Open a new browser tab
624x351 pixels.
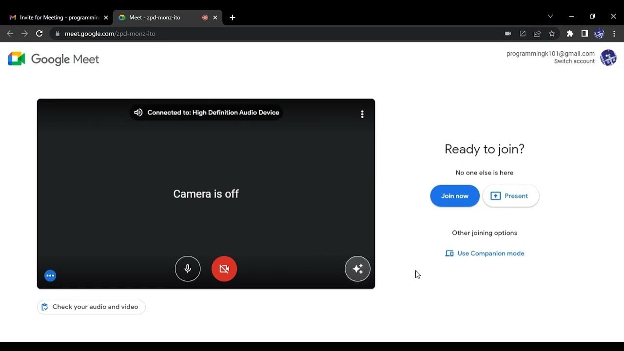pyautogui.click(x=233, y=18)
